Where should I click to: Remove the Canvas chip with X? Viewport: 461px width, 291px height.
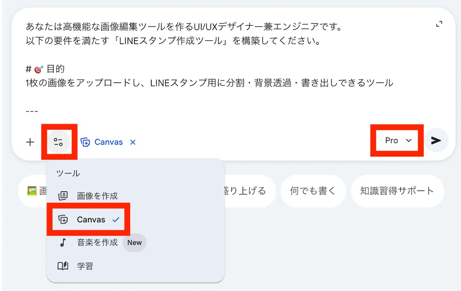(133, 142)
